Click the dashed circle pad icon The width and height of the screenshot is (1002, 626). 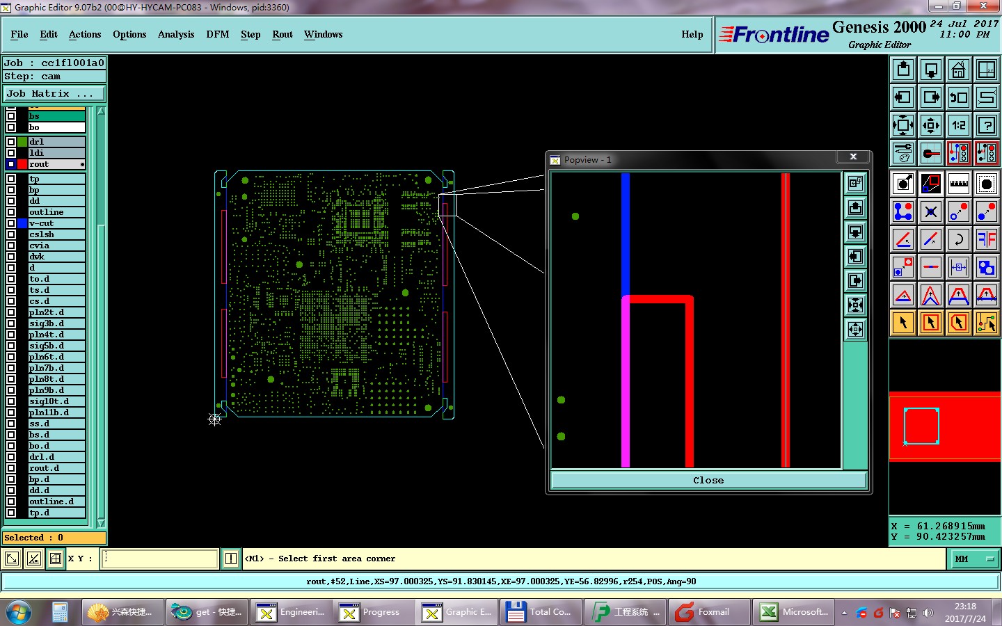(987, 184)
